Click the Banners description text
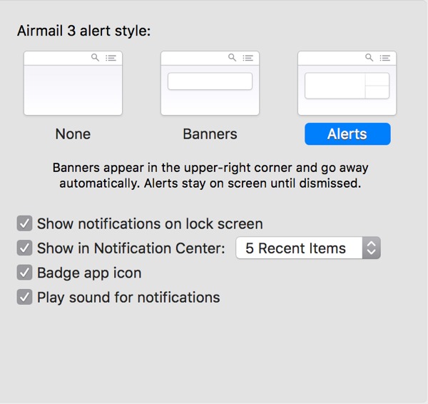The image size is (428, 404). click(210, 176)
